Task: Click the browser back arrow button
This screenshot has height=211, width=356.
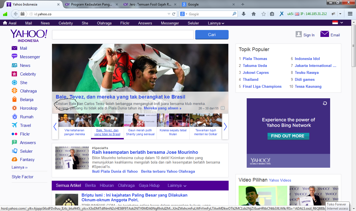Action: click(16, 14)
